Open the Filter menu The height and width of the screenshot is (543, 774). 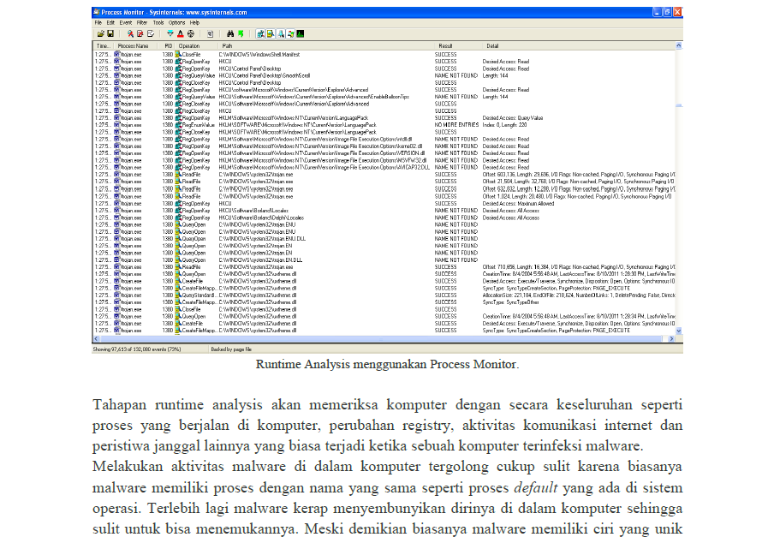tap(142, 23)
